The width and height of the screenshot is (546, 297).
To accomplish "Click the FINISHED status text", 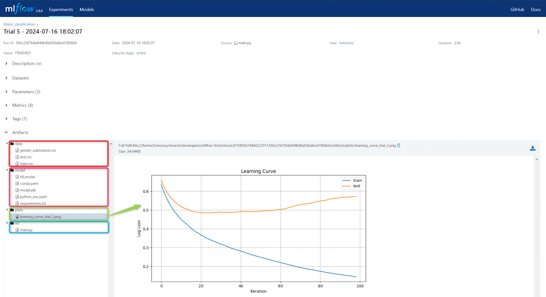I will (23, 53).
